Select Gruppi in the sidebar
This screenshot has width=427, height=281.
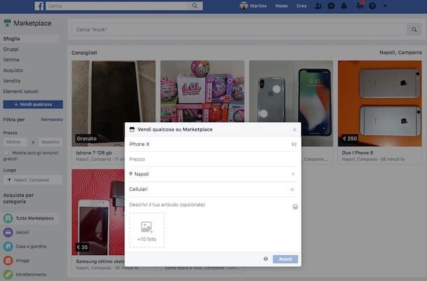[11, 49]
